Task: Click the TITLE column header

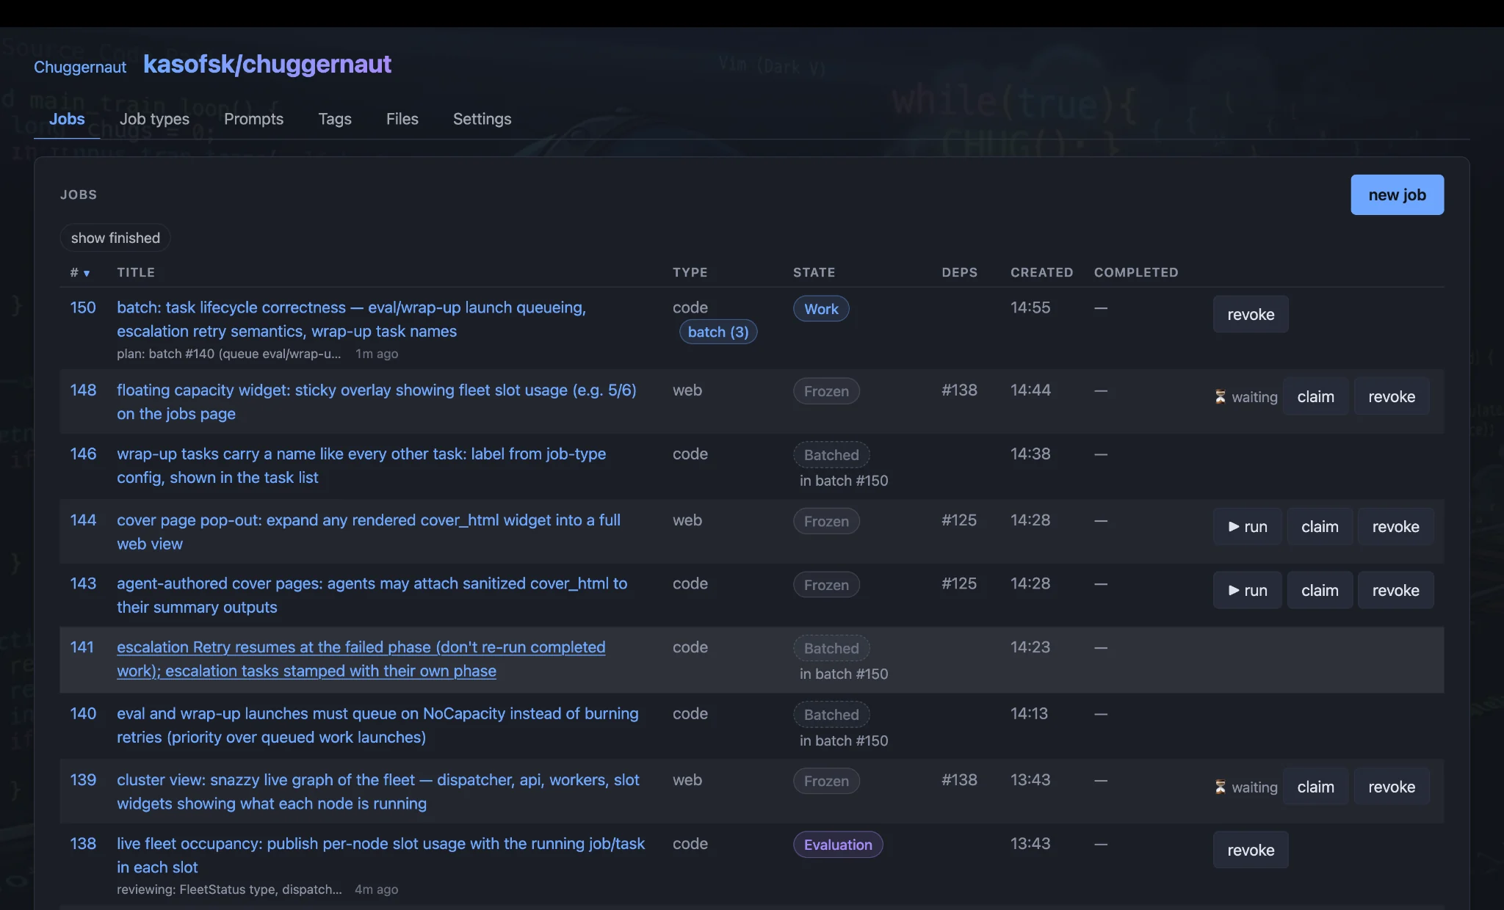Action: click(136, 272)
